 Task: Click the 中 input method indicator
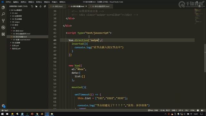191,114
